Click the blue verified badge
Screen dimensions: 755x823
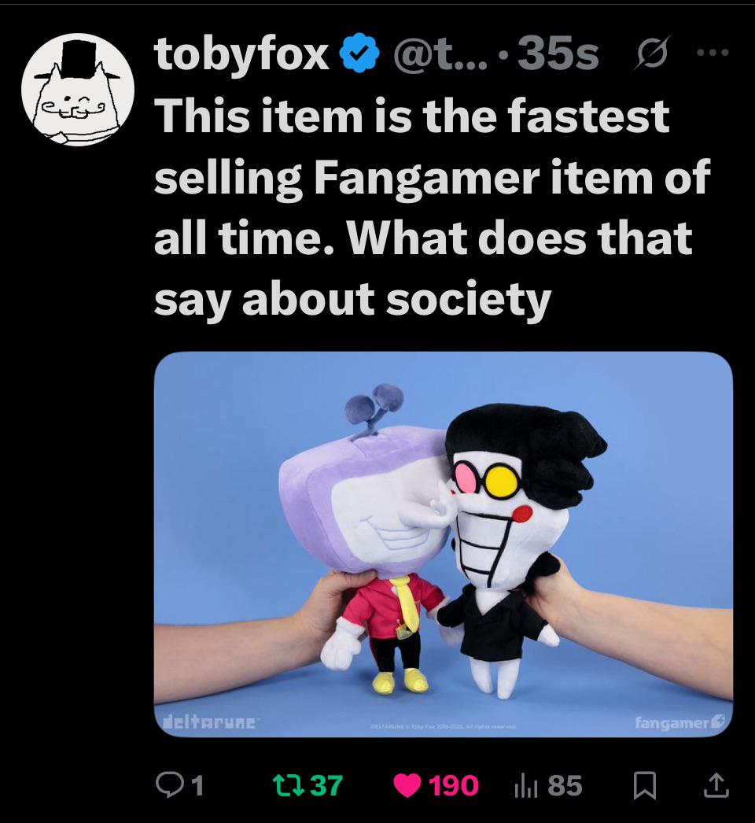(x=359, y=54)
